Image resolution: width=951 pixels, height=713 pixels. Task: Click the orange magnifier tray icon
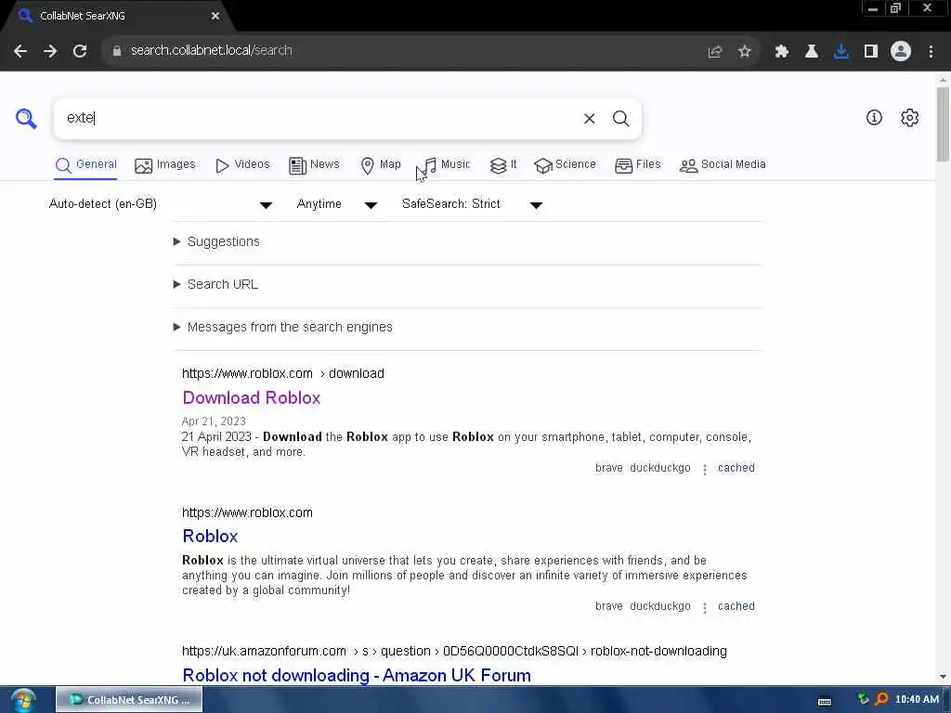point(882,699)
